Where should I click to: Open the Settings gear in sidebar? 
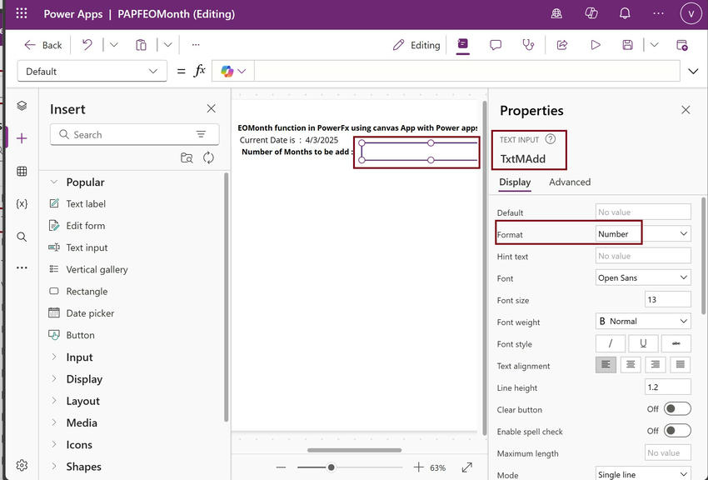[x=22, y=465]
